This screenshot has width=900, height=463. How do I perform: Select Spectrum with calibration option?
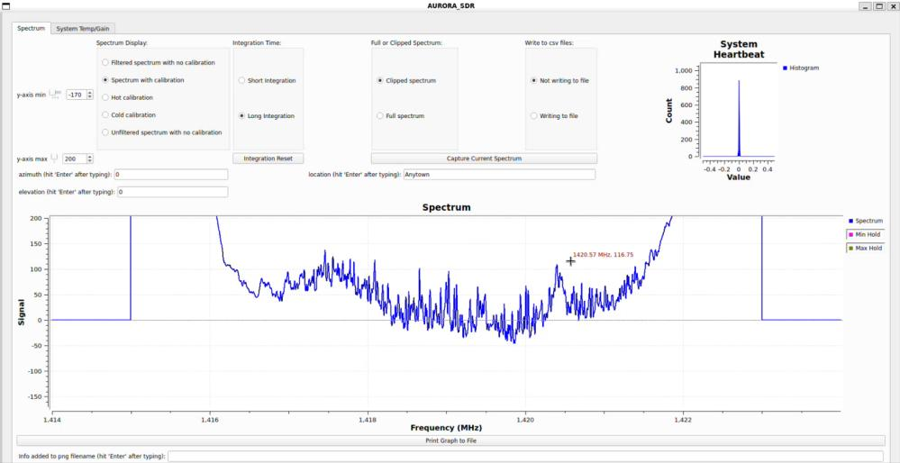click(142, 80)
